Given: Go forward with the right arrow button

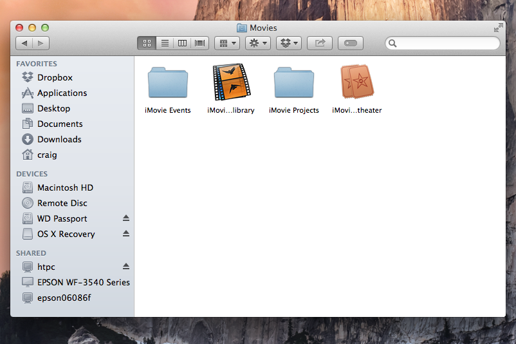Looking at the screenshot, I should pos(41,43).
